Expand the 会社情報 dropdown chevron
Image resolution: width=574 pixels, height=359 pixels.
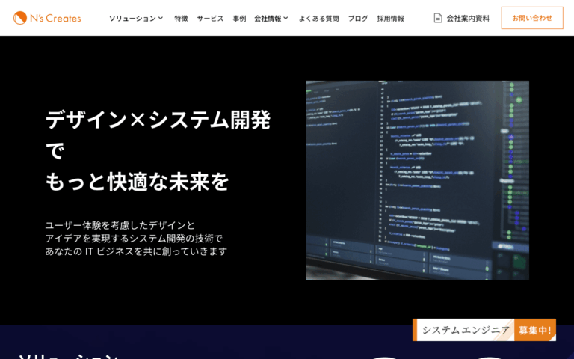click(286, 18)
